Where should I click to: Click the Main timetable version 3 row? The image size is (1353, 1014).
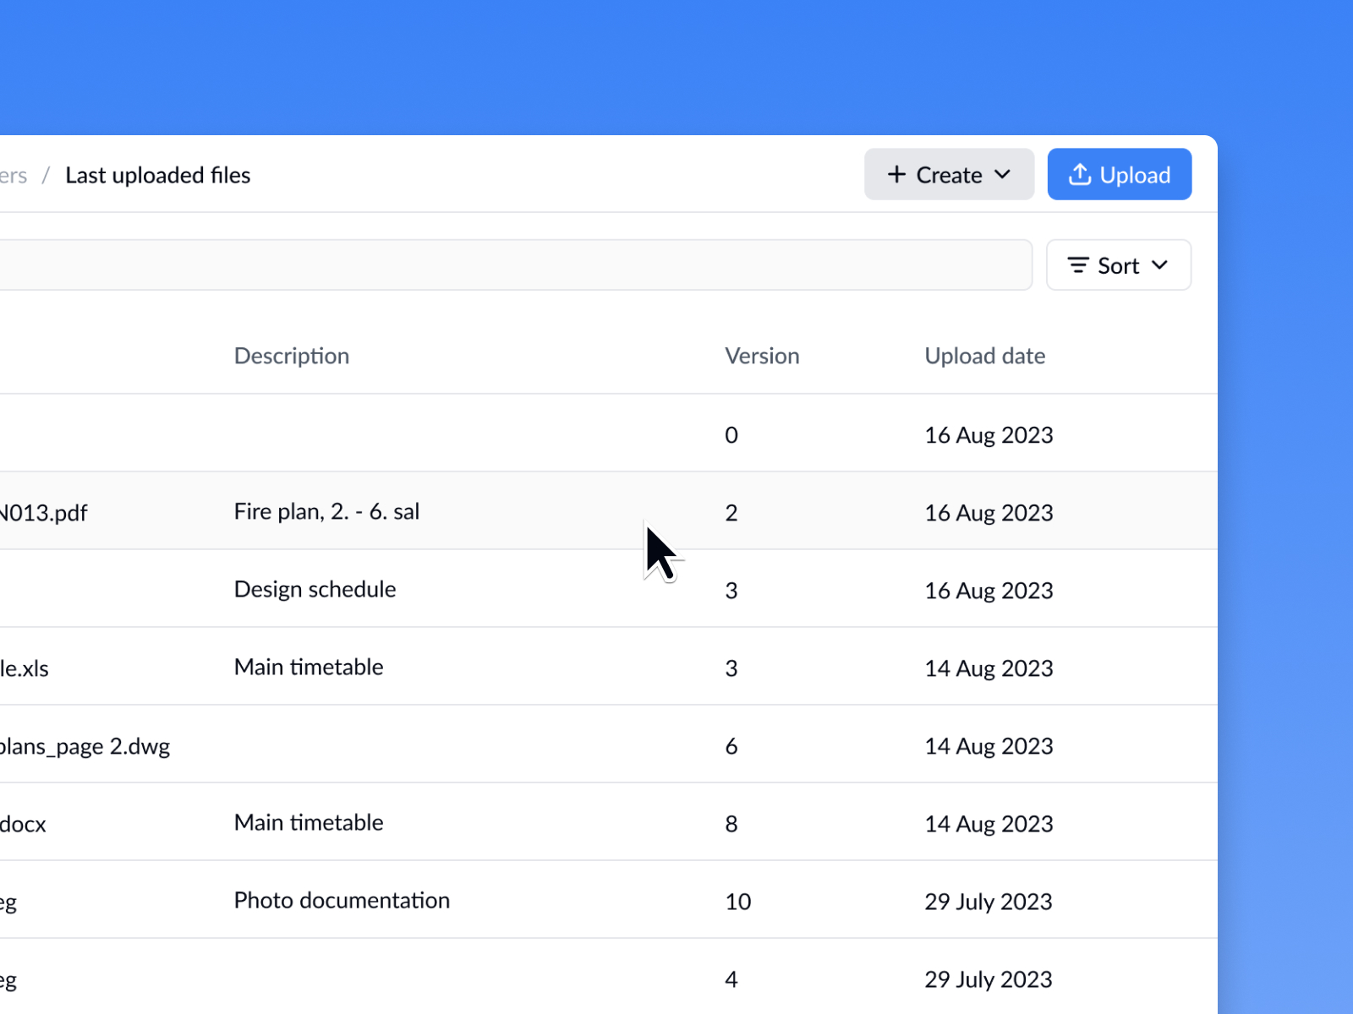[309, 668]
